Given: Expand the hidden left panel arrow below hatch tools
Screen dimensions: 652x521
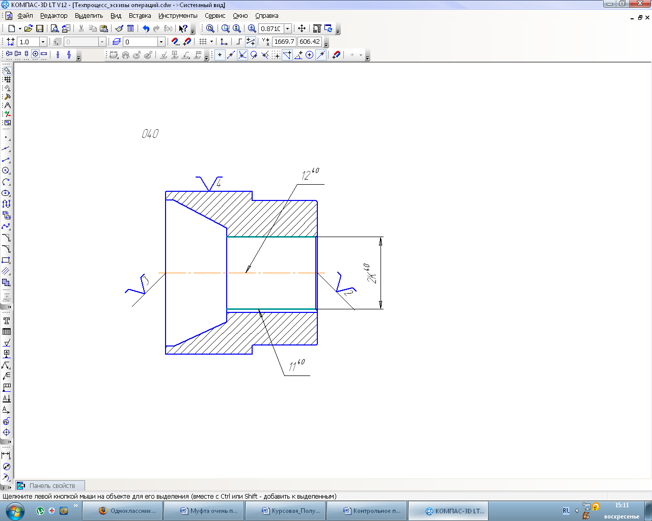Looking at the screenshot, I should (10, 307).
